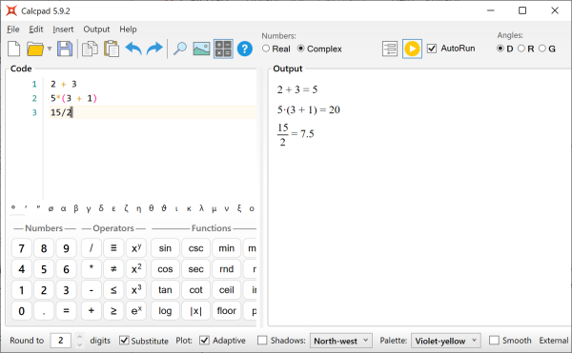
Task: Click the sin function button
Action: pos(165,248)
